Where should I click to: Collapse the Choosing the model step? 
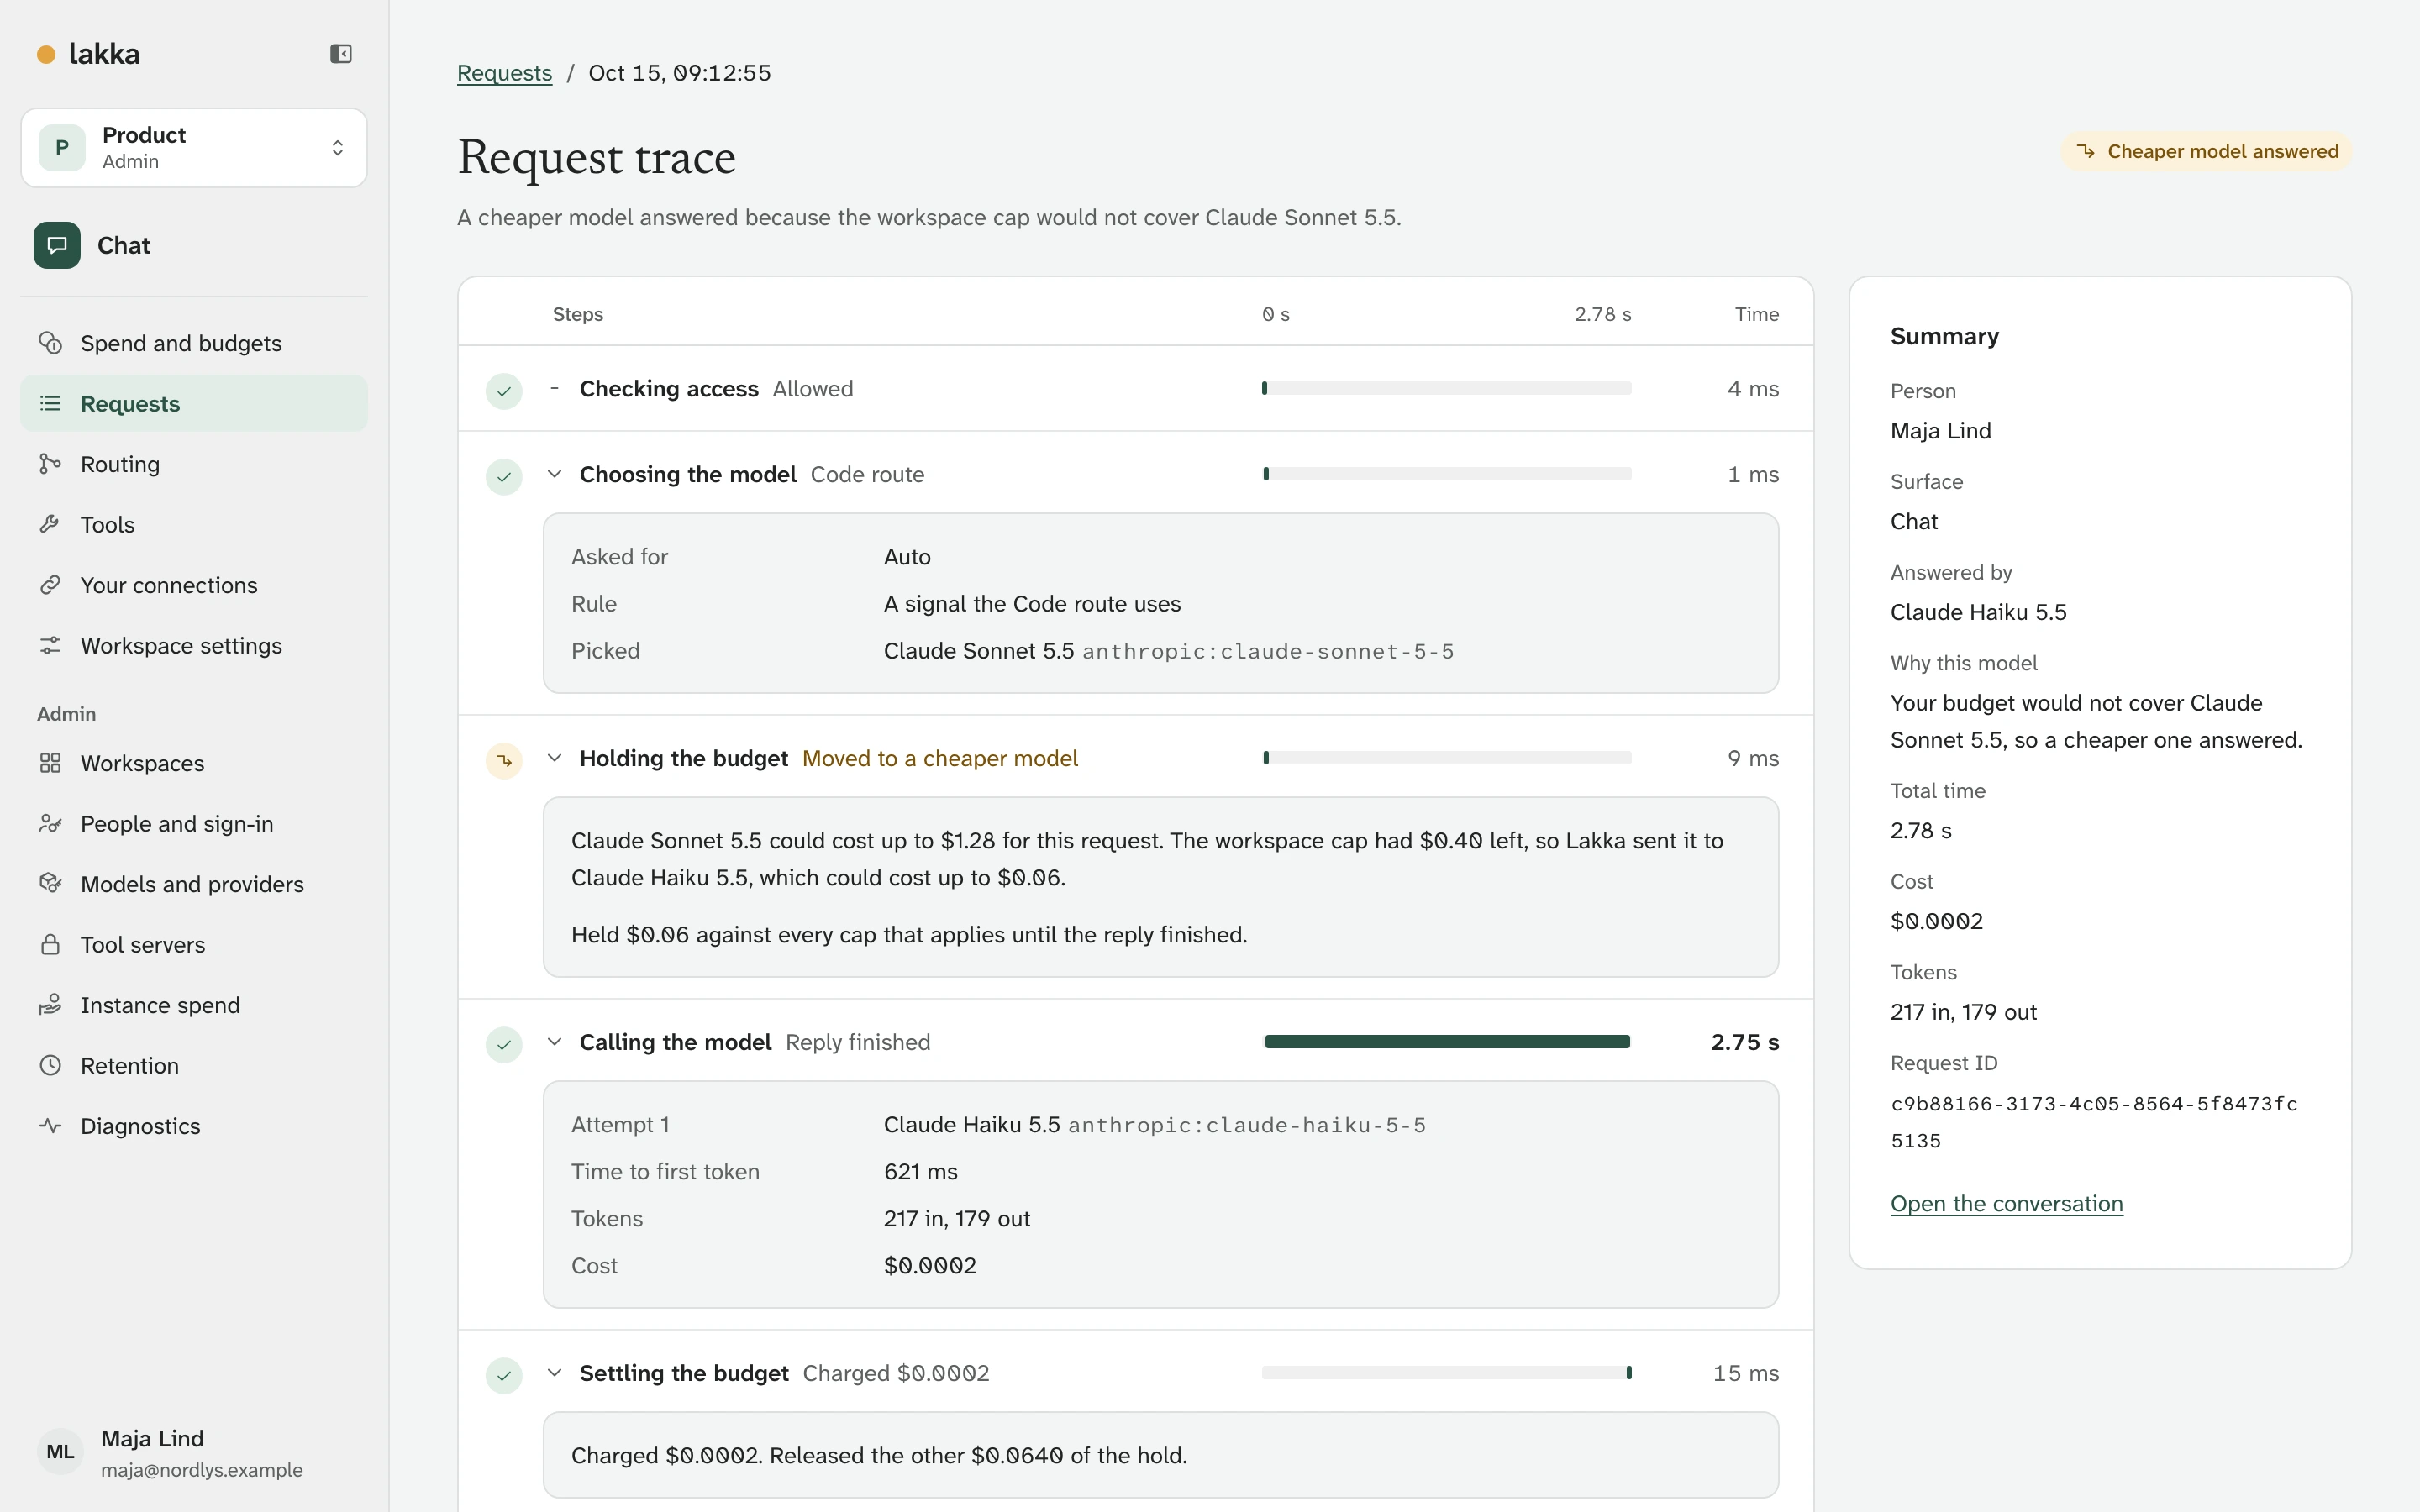click(x=554, y=474)
